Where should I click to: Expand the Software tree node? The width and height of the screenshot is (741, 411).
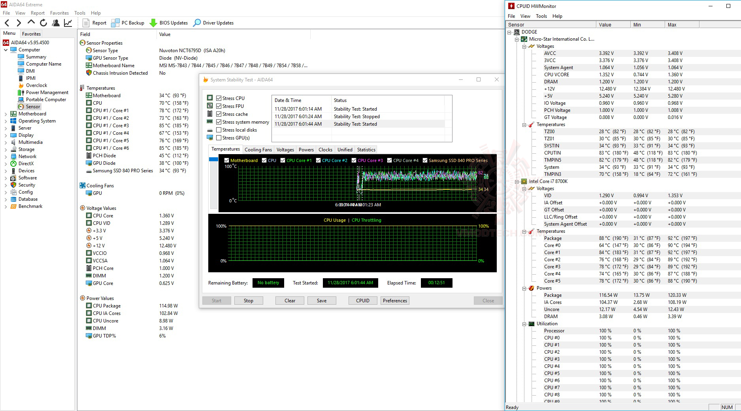[6, 178]
